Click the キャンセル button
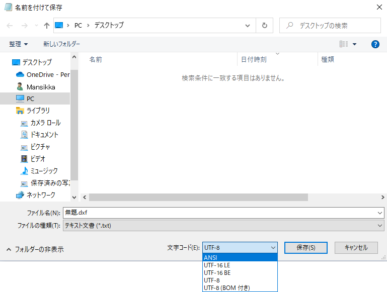The height and width of the screenshot is (292, 387). point(356,248)
